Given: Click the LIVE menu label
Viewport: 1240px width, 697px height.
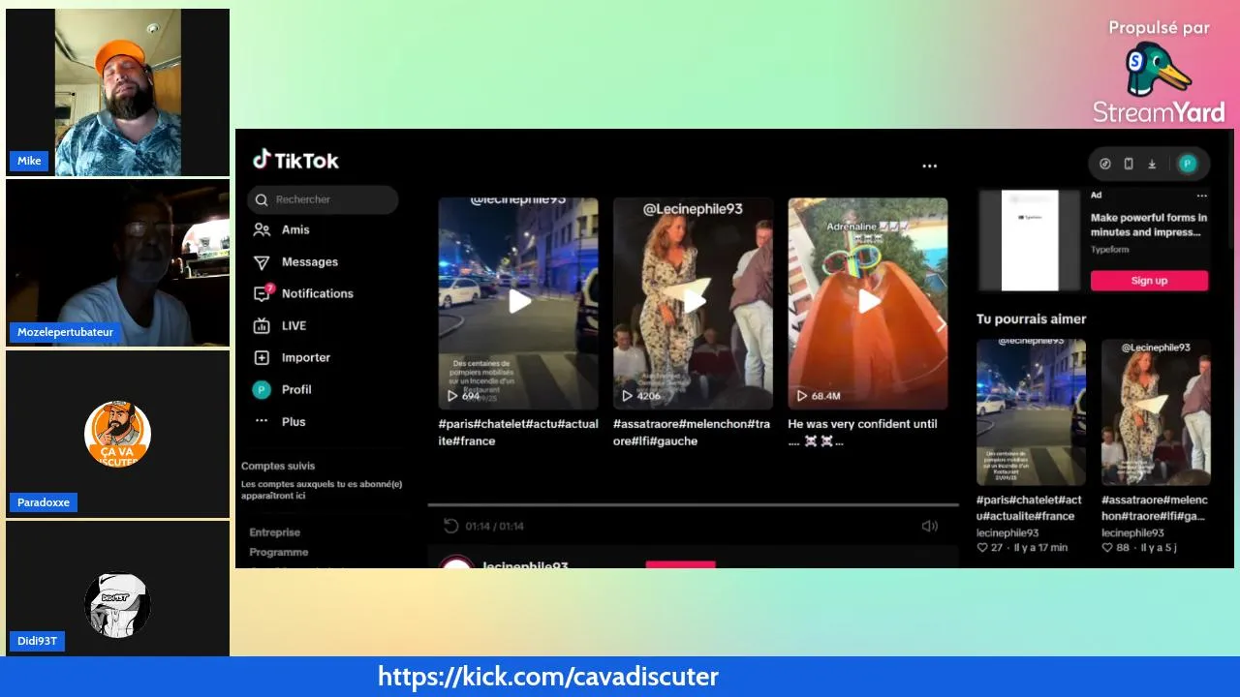Looking at the screenshot, I should tap(294, 326).
